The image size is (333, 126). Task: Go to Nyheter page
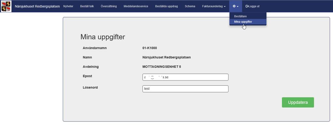click(x=68, y=6)
